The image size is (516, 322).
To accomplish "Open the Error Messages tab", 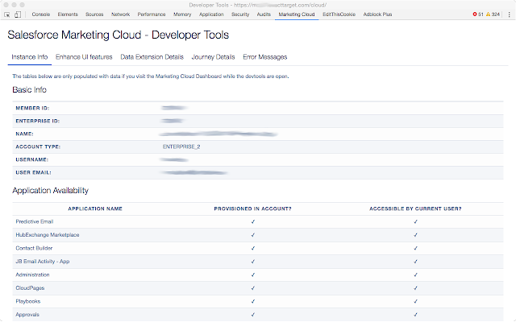I will click(x=264, y=57).
